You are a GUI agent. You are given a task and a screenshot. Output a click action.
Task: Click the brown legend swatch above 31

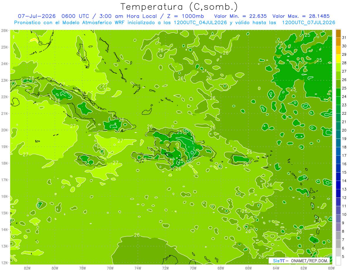[x=338, y=34]
